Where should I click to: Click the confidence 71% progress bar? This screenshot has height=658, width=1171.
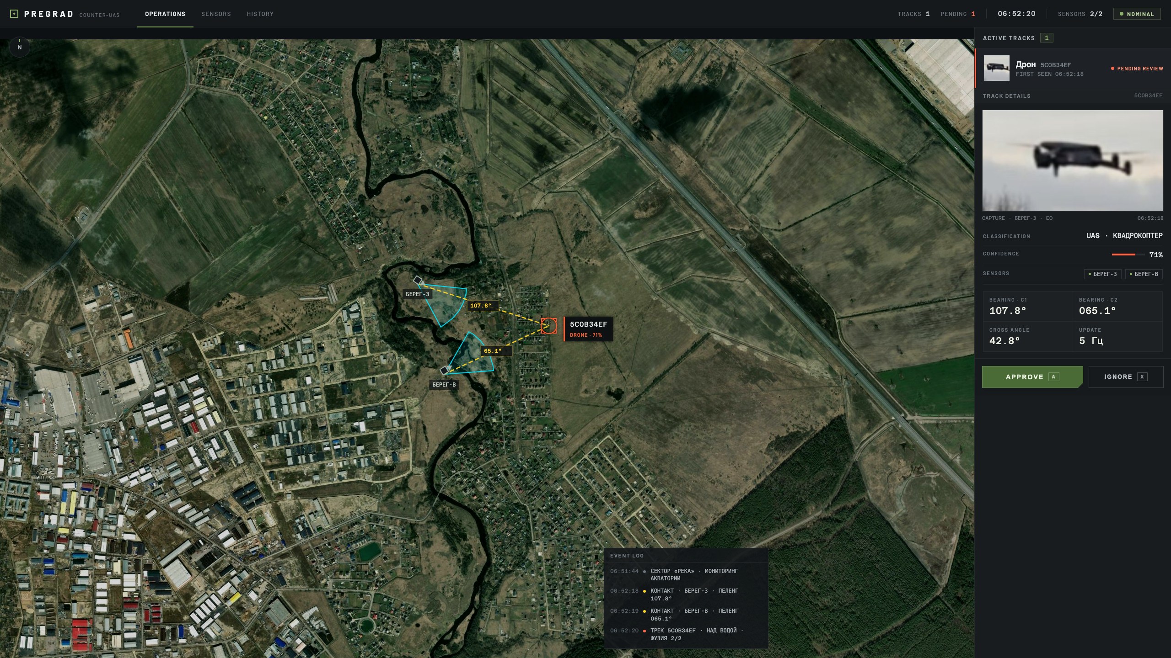tap(1128, 255)
